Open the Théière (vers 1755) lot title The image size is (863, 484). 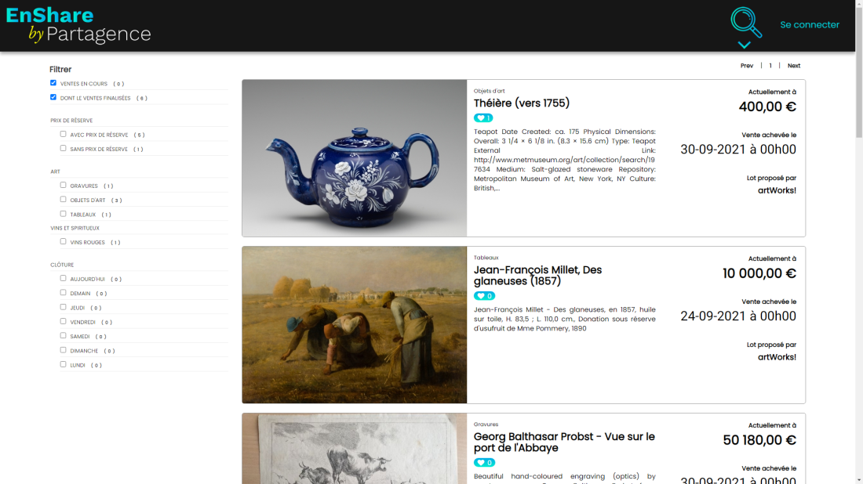[522, 103]
